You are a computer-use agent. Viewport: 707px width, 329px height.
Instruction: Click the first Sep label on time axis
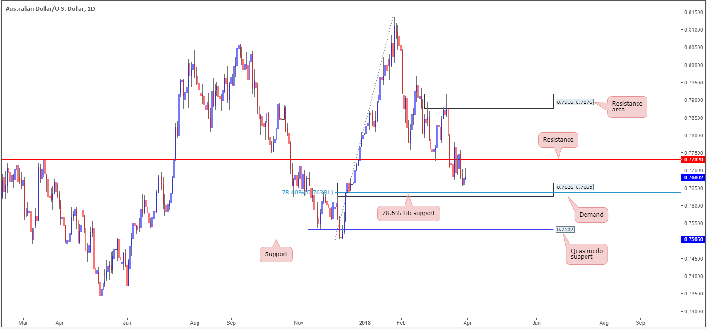click(x=231, y=324)
